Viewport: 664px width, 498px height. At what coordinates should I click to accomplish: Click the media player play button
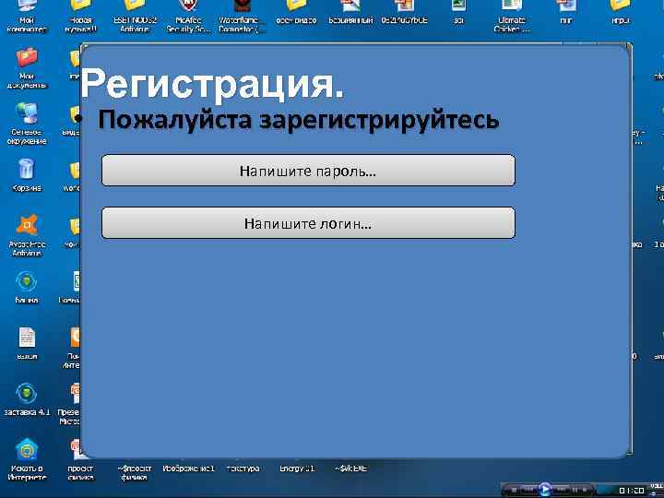[x=545, y=490]
